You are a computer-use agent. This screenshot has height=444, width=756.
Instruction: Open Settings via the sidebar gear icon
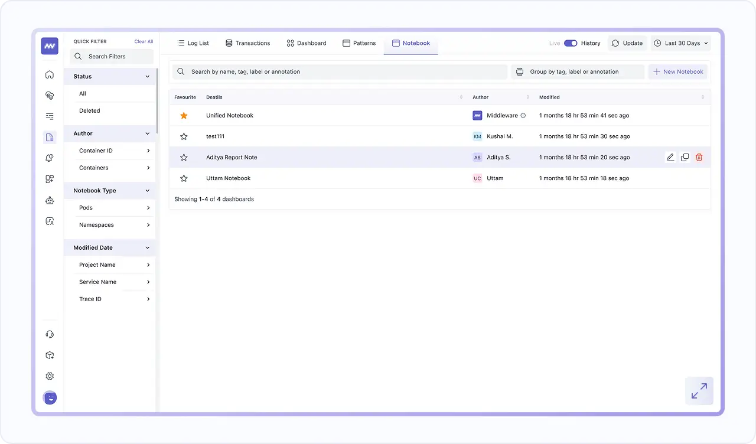point(50,376)
